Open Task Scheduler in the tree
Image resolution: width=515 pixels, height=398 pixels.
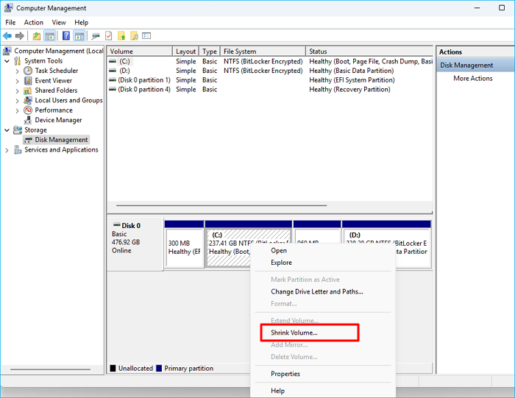pos(56,71)
